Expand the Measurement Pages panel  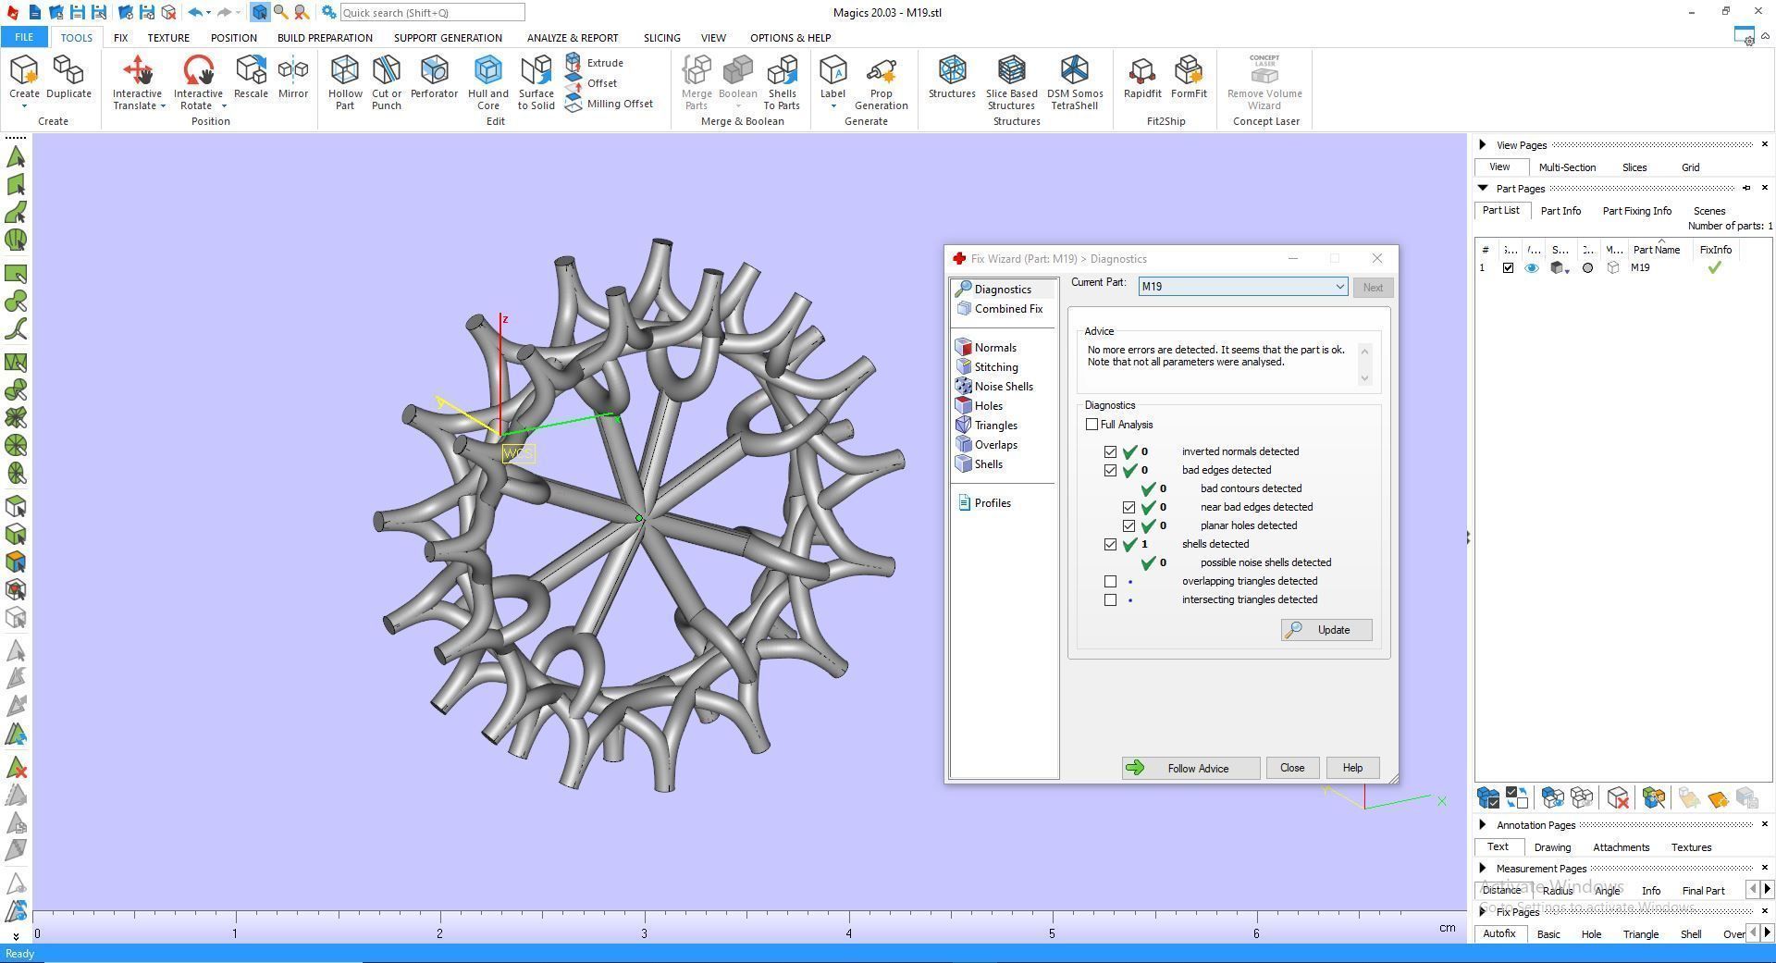(x=1483, y=868)
